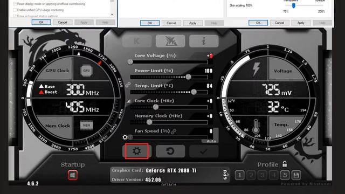Click the 300 MHz GPU clock readout
Viewport: 345px width, 194px height.
[x=82, y=90]
